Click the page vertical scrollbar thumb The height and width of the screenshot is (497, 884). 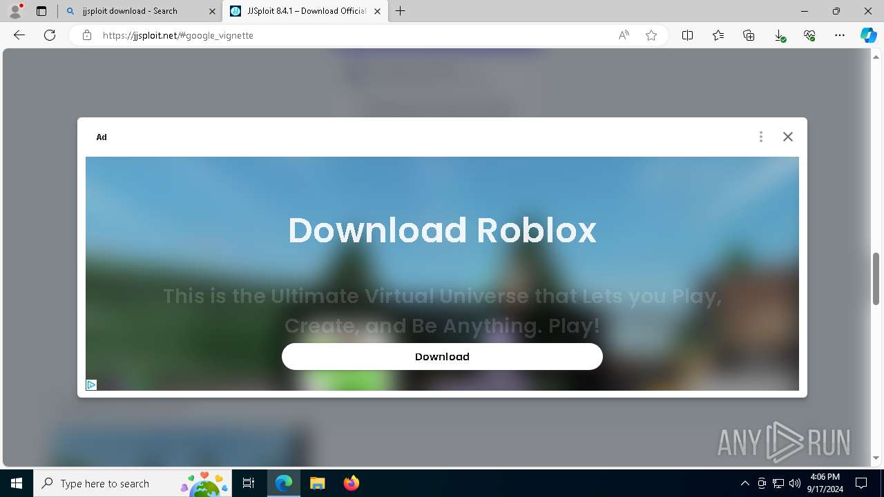click(x=876, y=278)
